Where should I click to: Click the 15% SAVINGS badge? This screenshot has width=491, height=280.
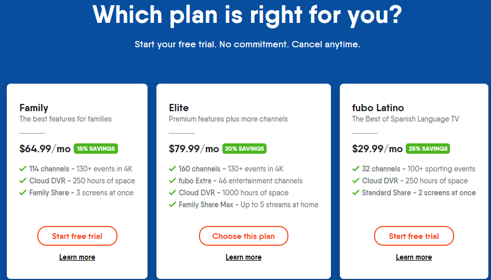[96, 149]
